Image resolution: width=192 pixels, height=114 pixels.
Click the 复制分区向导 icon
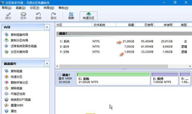point(6,40)
